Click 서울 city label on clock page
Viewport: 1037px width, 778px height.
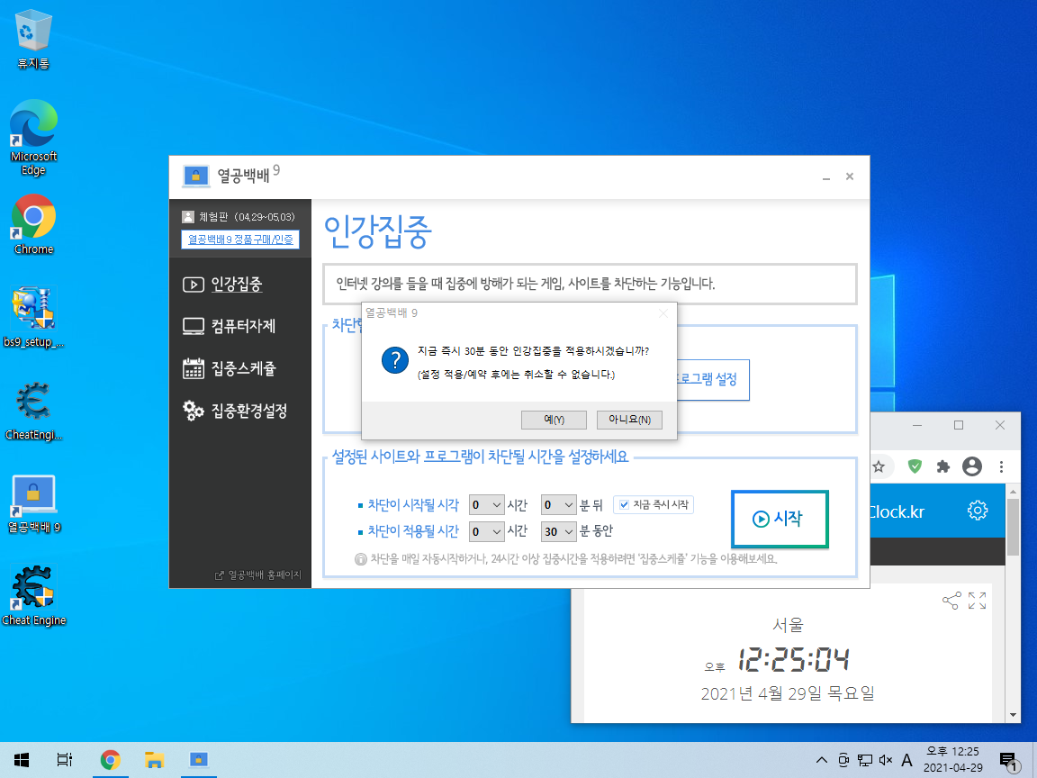(x=787, y=625)
